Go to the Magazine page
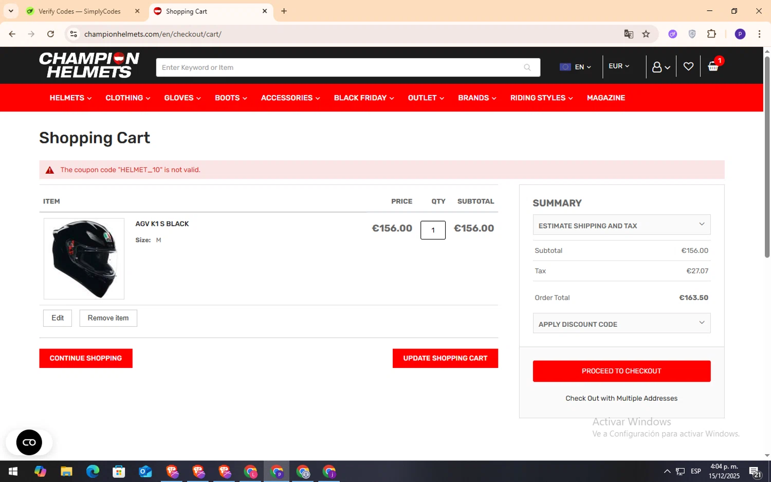Screen dimensions: 771x482 coord(606,98)
